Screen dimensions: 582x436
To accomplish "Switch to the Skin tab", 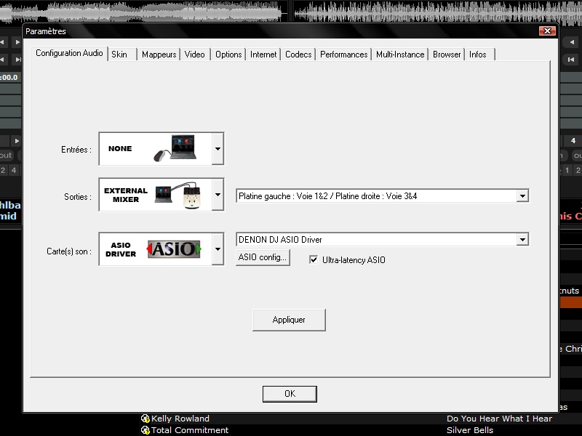I will click(119, 54).
